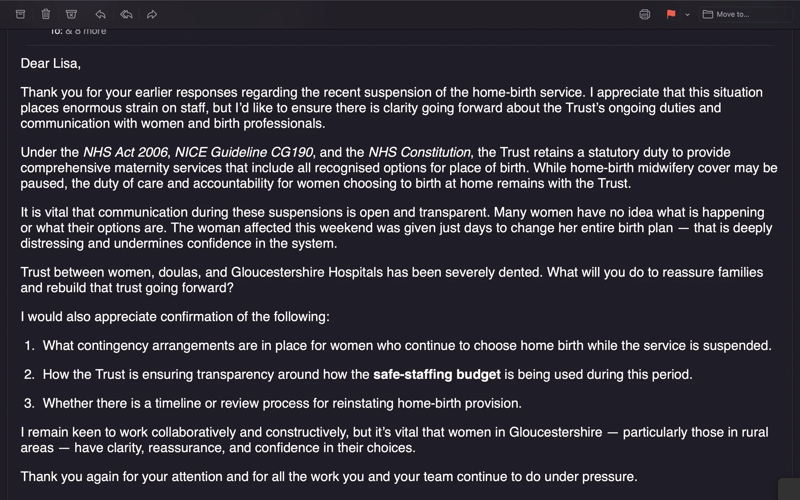Screen dimensions: 800x500
Task: Click the "NICE Guideline CG190" italic text
Action: tap(244, 152)
